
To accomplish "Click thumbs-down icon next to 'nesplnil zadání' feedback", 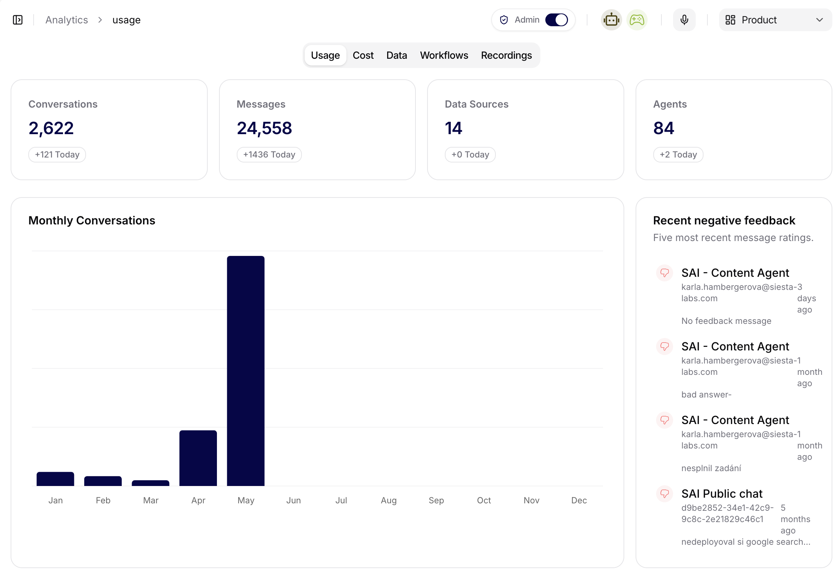I will (x=664, y=420).
